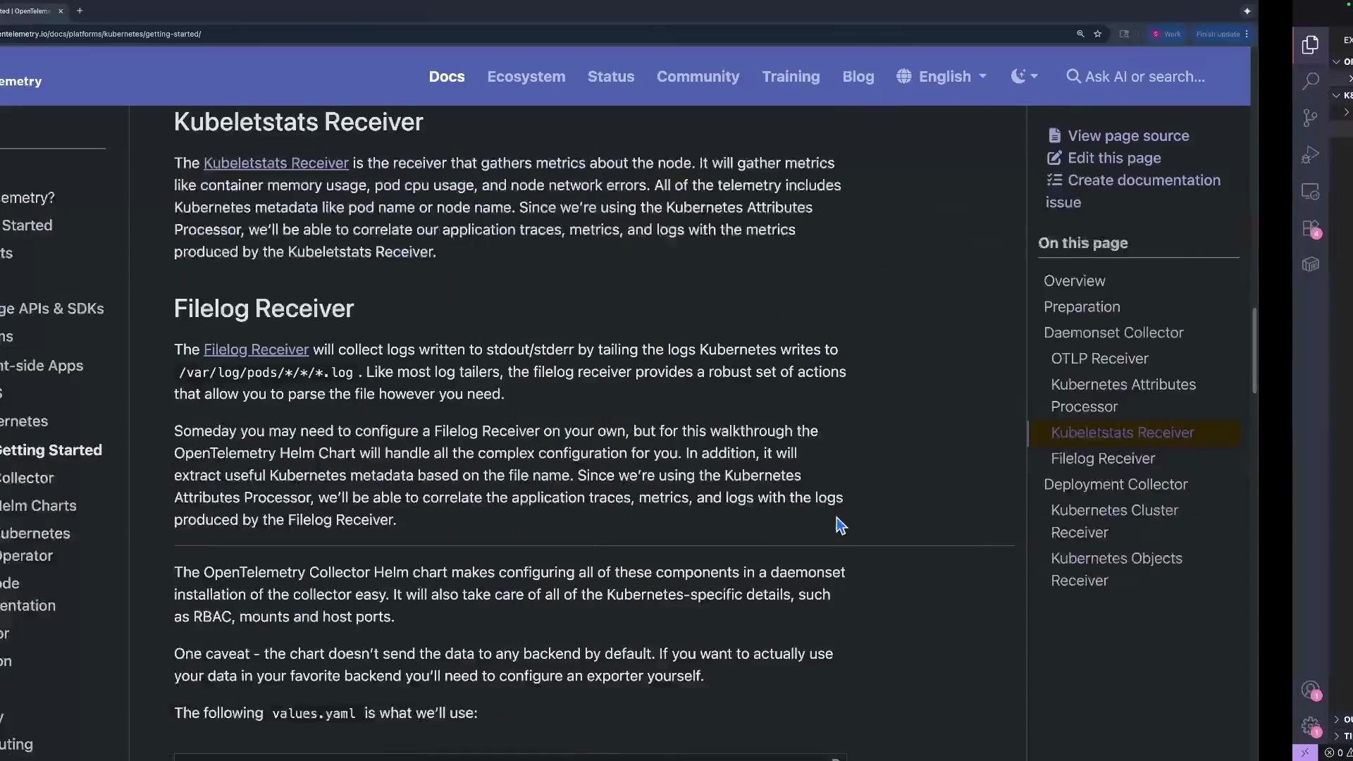
Task: Click the zoom magnifier icon in address bar
Action: pyautogui.click(x=1080, y=34)
